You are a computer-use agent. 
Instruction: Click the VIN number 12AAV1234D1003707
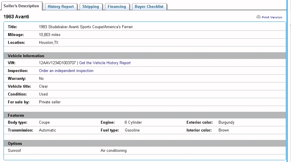(x=57, y=63)
